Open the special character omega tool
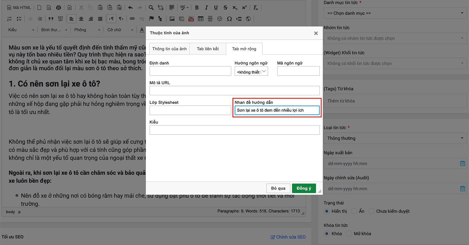The width and height of the screenshot is (469, 245). point(229,19)
